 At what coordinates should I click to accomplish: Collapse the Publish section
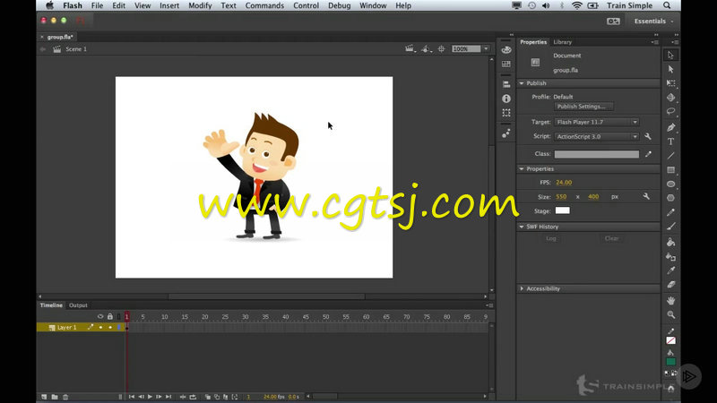point(522,83)
